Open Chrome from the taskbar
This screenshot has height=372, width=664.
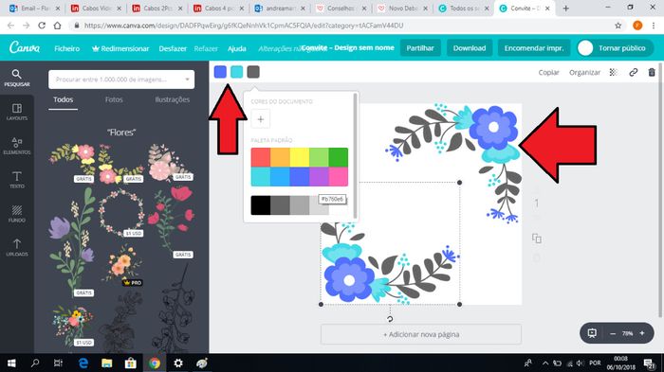[154, 363]
